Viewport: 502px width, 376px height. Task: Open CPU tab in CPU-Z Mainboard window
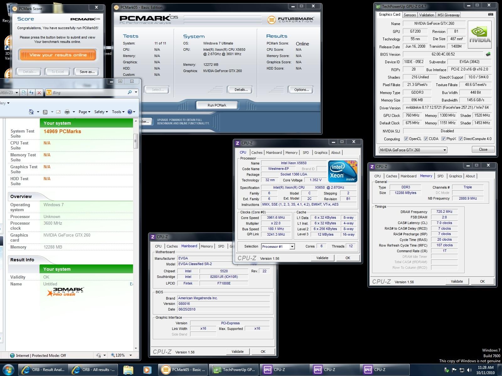coord(158,246)
